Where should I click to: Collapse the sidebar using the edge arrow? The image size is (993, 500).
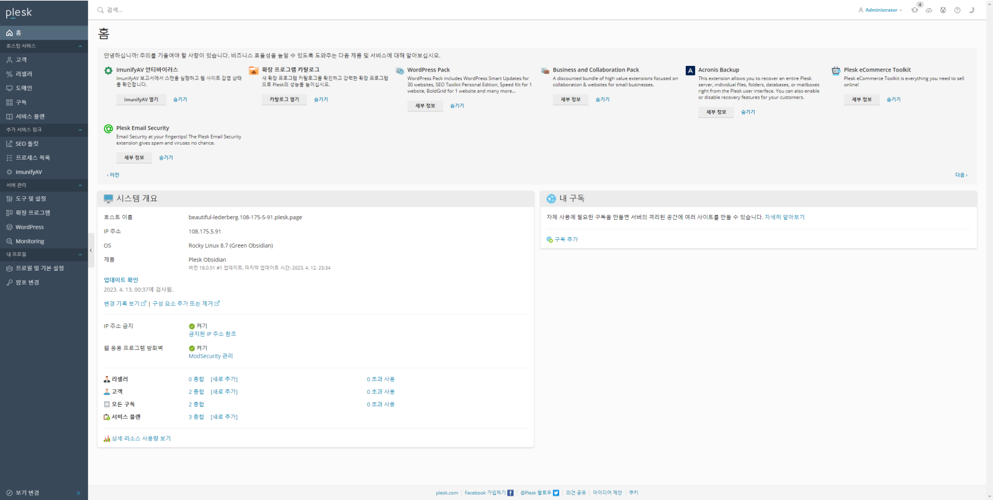(91, 250)
